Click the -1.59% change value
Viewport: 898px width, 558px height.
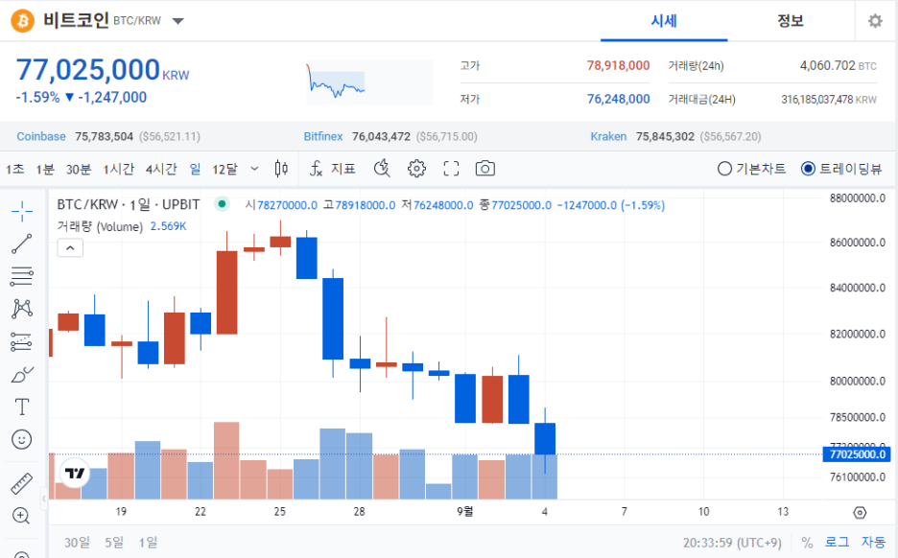[37, 97]
